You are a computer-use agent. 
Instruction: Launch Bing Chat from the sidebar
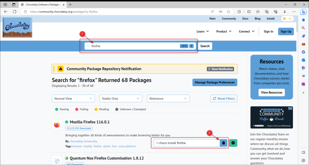point(303,12)
